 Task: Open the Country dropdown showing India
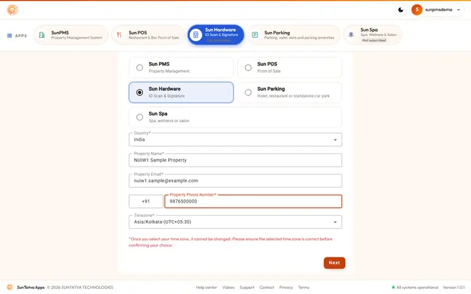pyautogui.click(x=235, y=140)
